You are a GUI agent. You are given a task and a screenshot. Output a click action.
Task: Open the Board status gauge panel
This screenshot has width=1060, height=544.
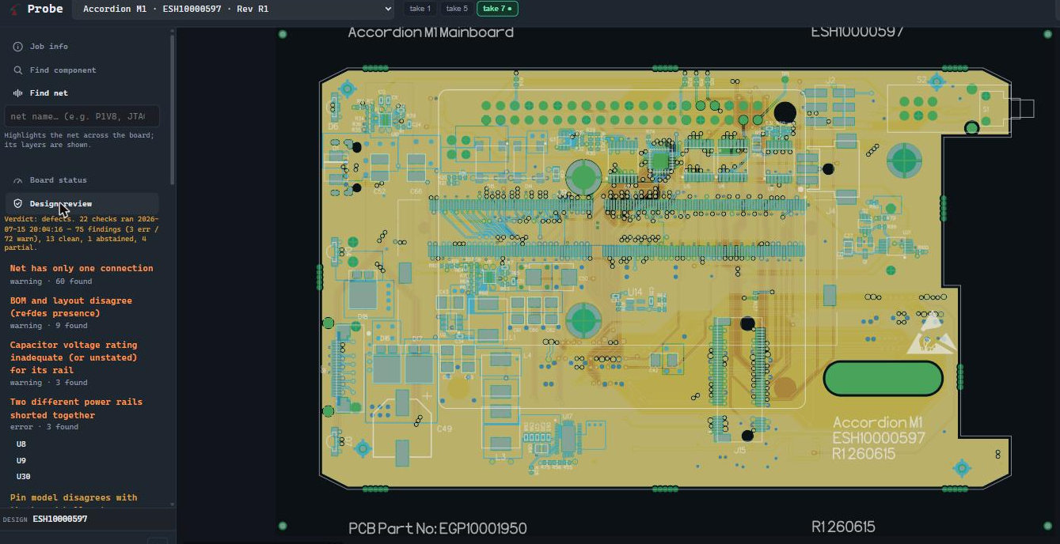coord(82,180)
